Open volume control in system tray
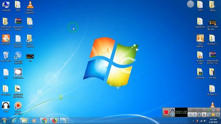 [205, 121]
